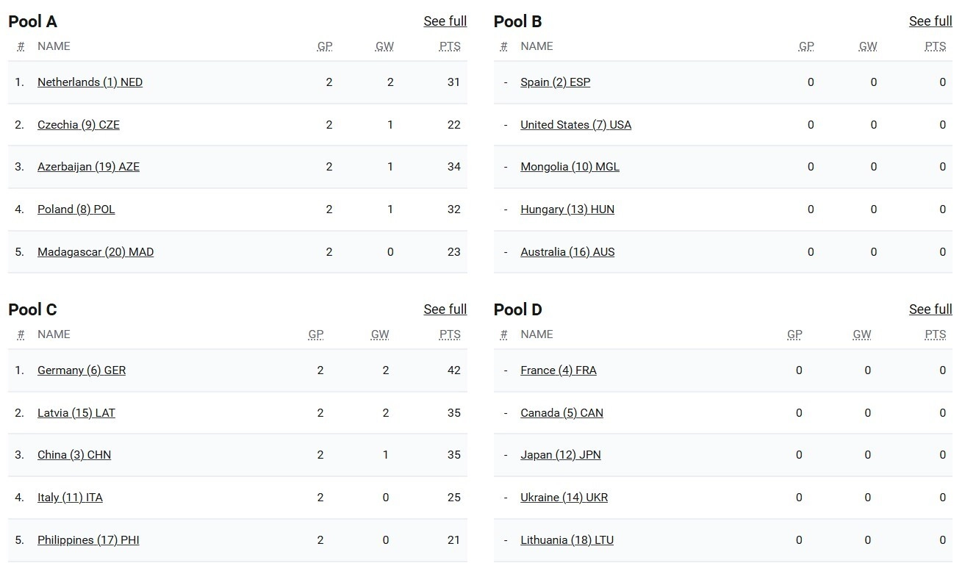Select Czechia (9) CZE in Pool A
965x563 pixels.
[x=79, y=125]
